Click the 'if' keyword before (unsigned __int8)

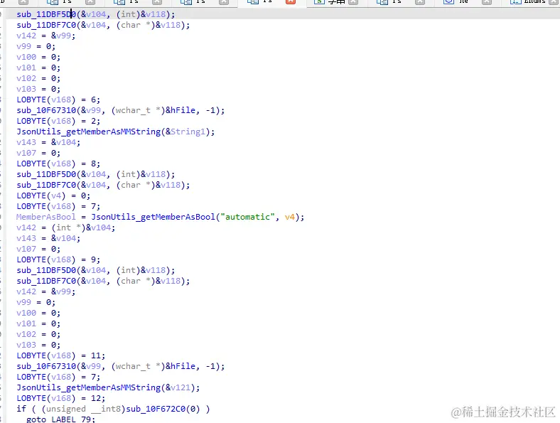coord(21,409)
